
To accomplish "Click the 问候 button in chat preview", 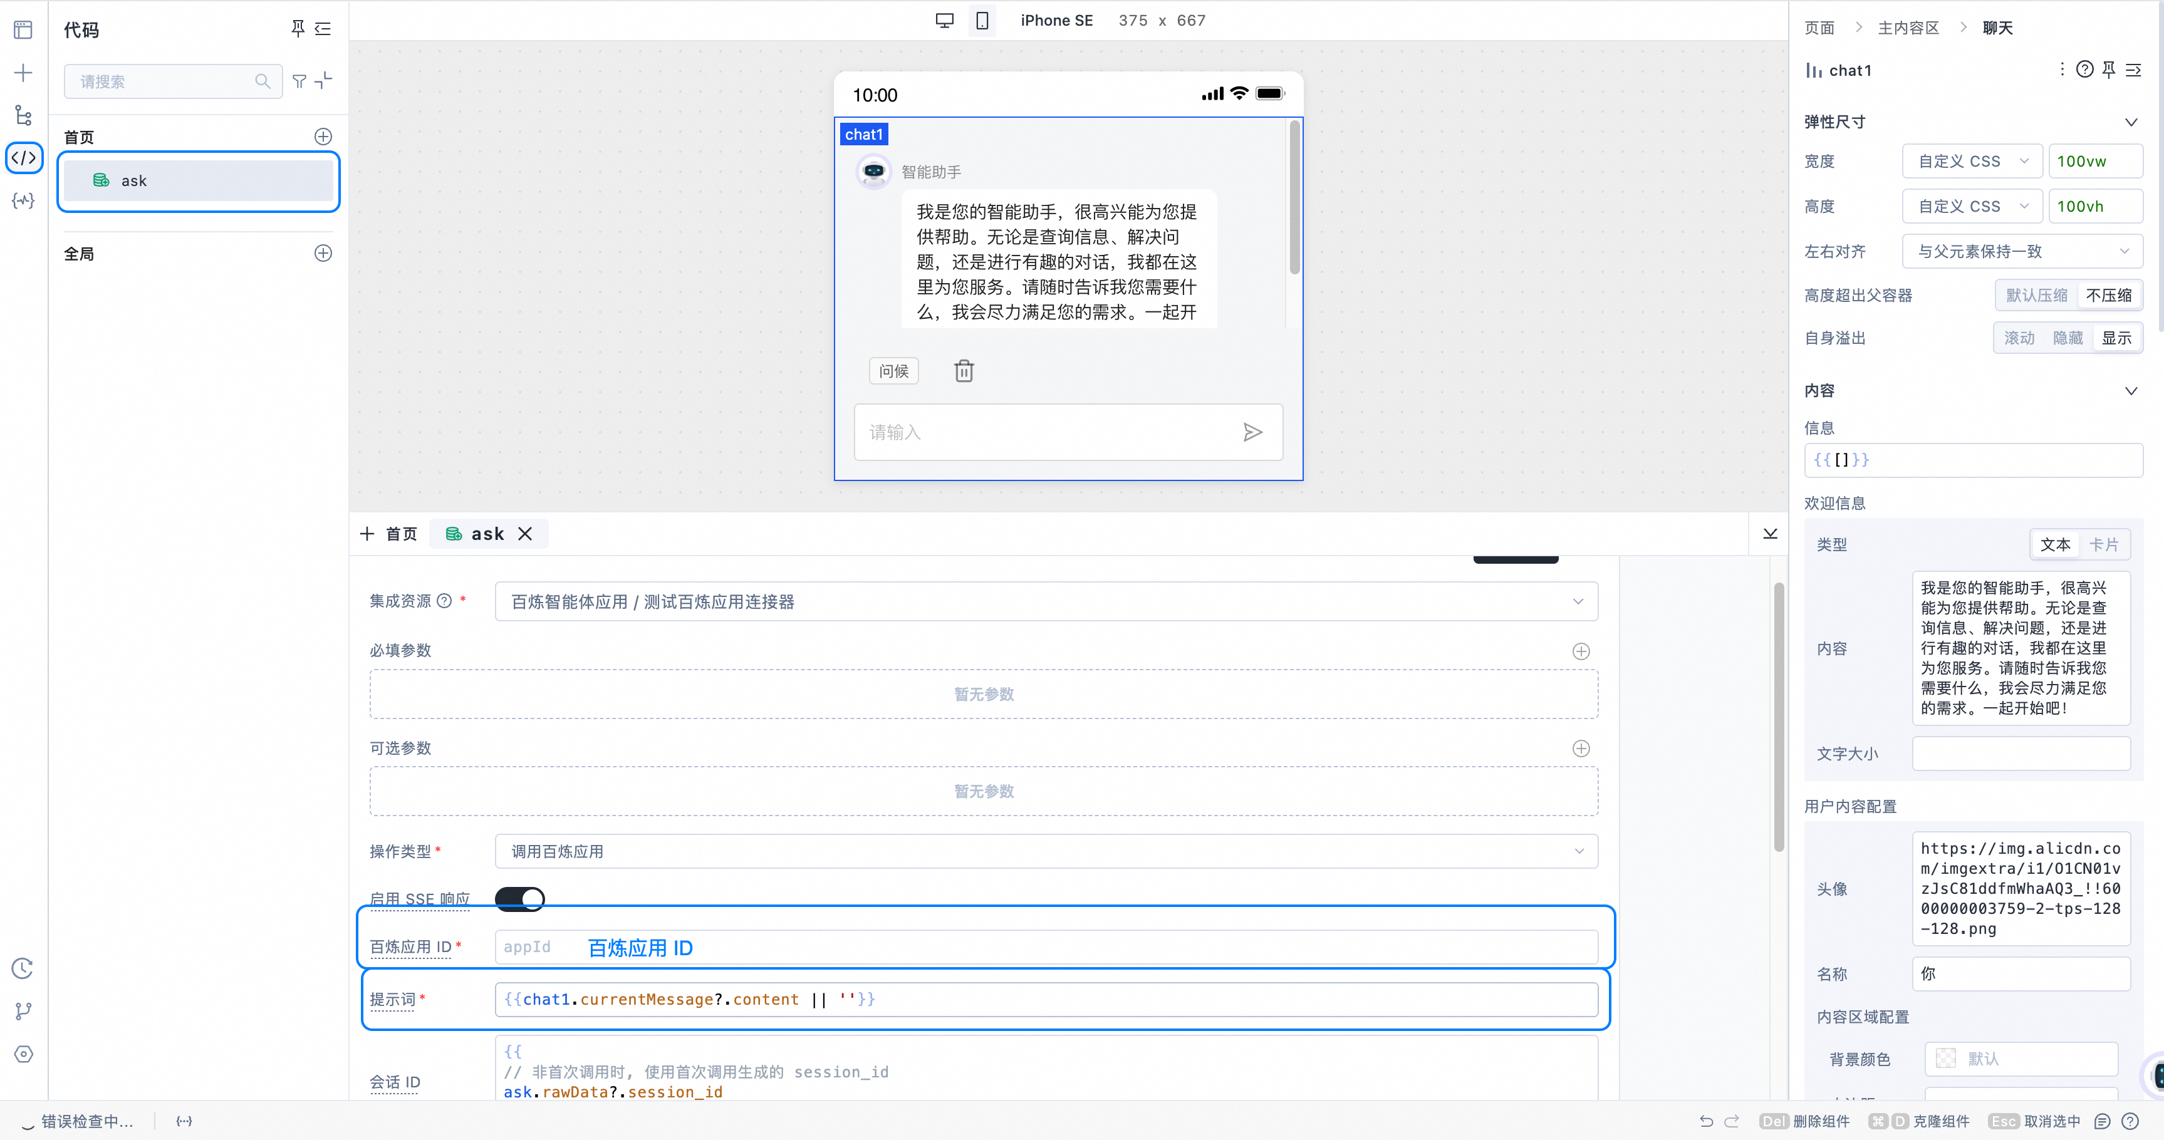I will coord(893,370).
